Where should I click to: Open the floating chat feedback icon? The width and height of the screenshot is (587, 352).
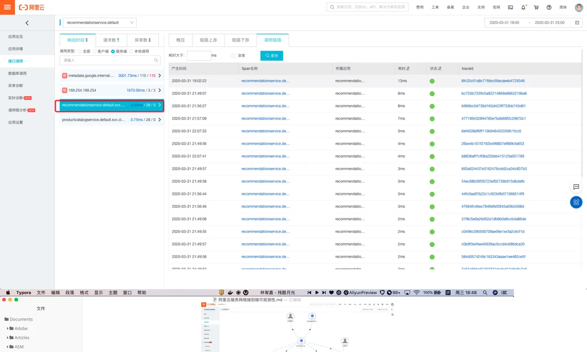[576, 187]
